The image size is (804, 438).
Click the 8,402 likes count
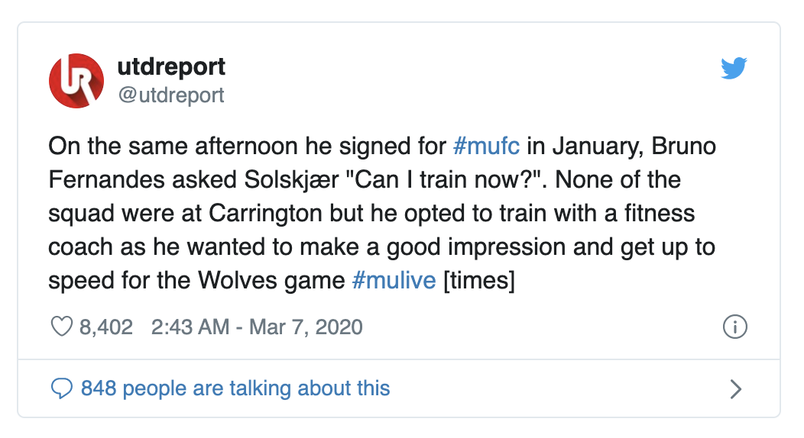tap(106, 327)
